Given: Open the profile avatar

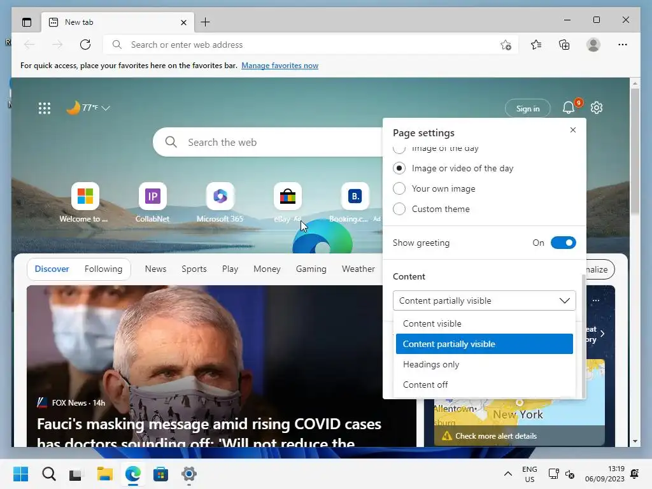Looking at the screenshot, I should (x=593, y=45).
